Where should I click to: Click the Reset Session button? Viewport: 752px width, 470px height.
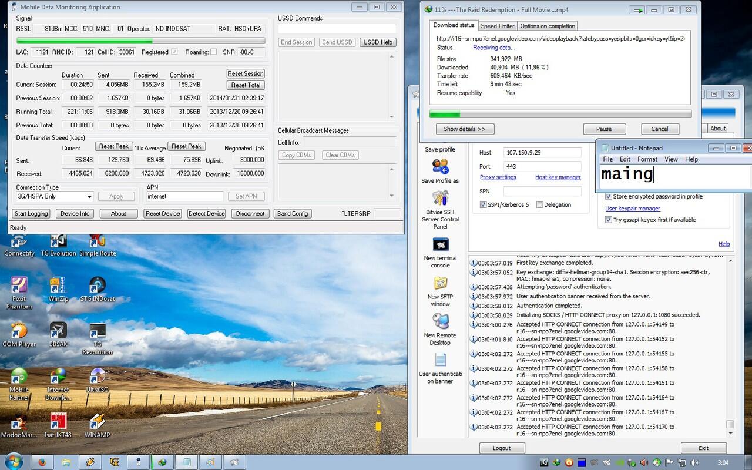pyautogui.click(x=246, y=73)
